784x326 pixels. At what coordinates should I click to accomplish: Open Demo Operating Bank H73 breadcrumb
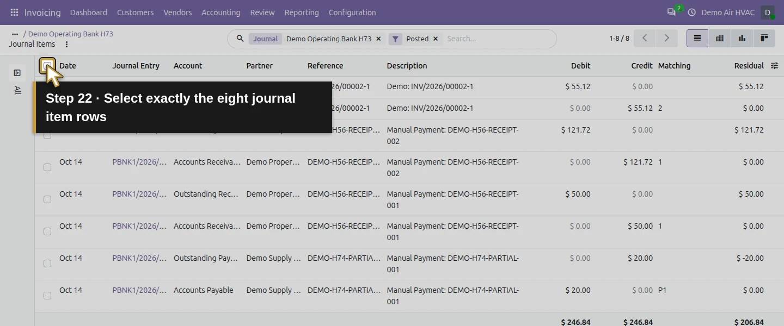point(71,34)
